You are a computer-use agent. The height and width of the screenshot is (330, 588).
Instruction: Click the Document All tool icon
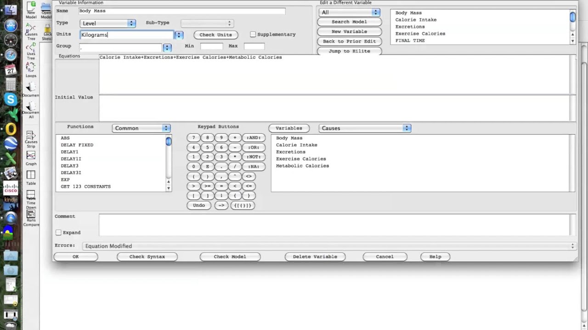(x=31, y=110)
